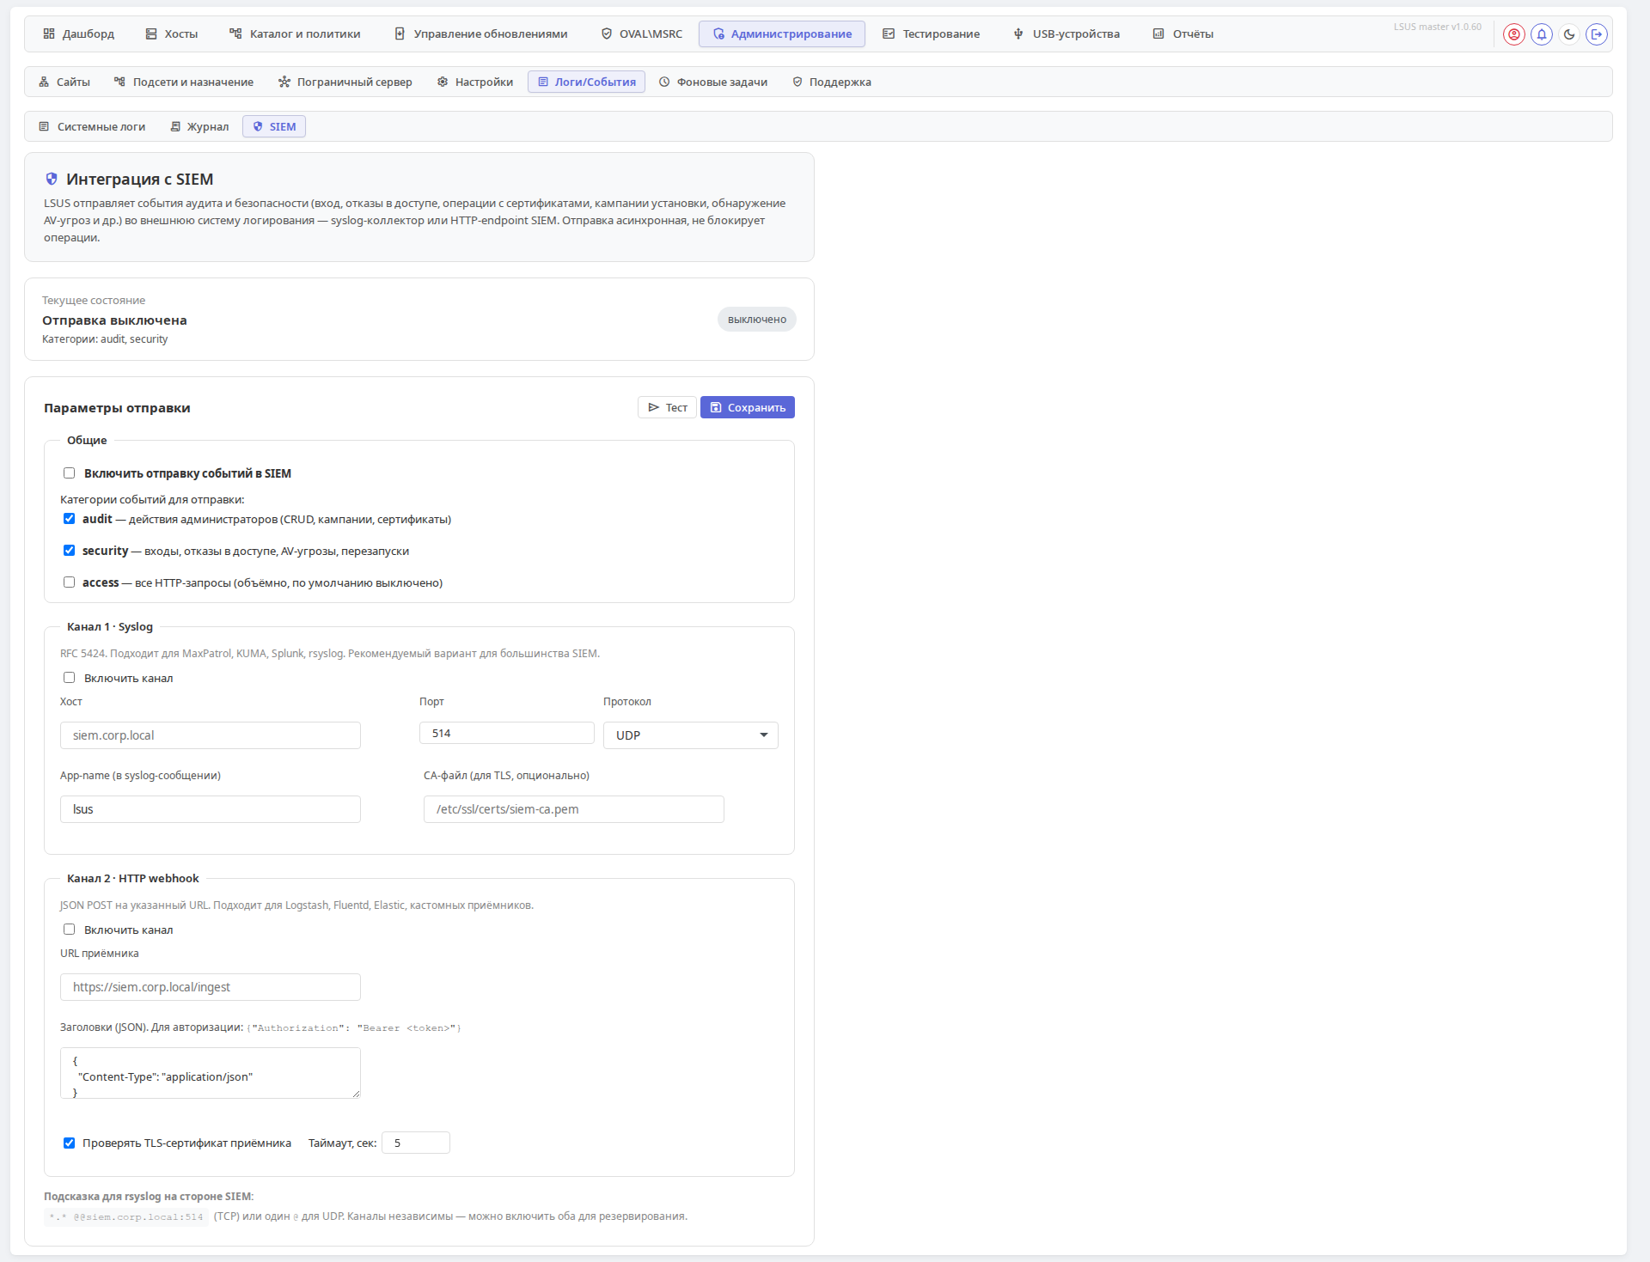1650x1262 pixels.
Task: Click the Таймаут seconds field
Action: click(x=416, y=1143)
